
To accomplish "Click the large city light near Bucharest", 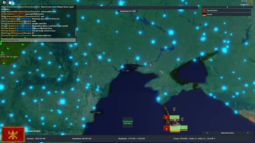I will point(63,102).
